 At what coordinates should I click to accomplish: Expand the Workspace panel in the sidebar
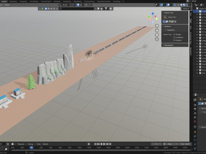click(x=163, y=45)
